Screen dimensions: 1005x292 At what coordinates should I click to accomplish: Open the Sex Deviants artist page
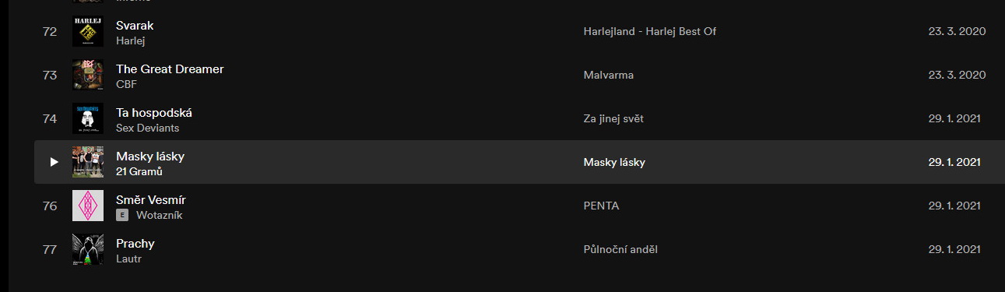(x=148, y=128)
